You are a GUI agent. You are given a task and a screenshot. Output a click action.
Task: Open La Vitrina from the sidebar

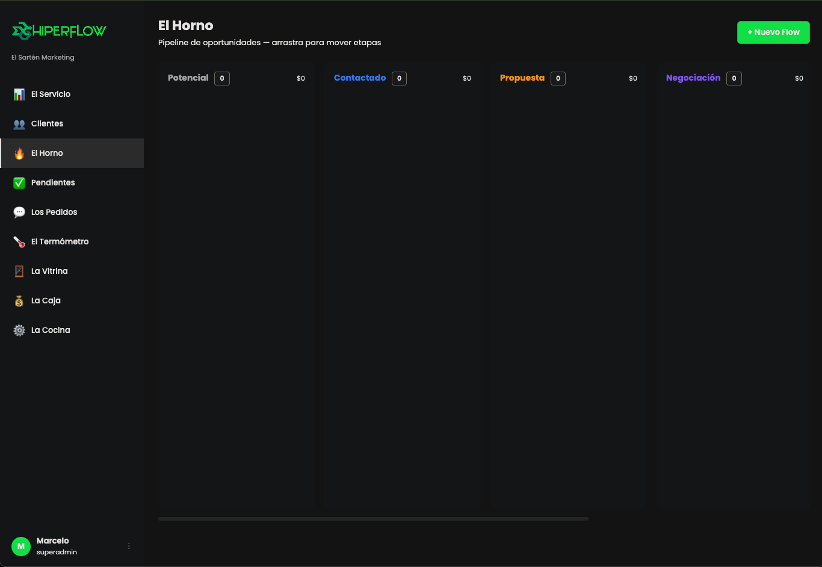coord(72,271)
